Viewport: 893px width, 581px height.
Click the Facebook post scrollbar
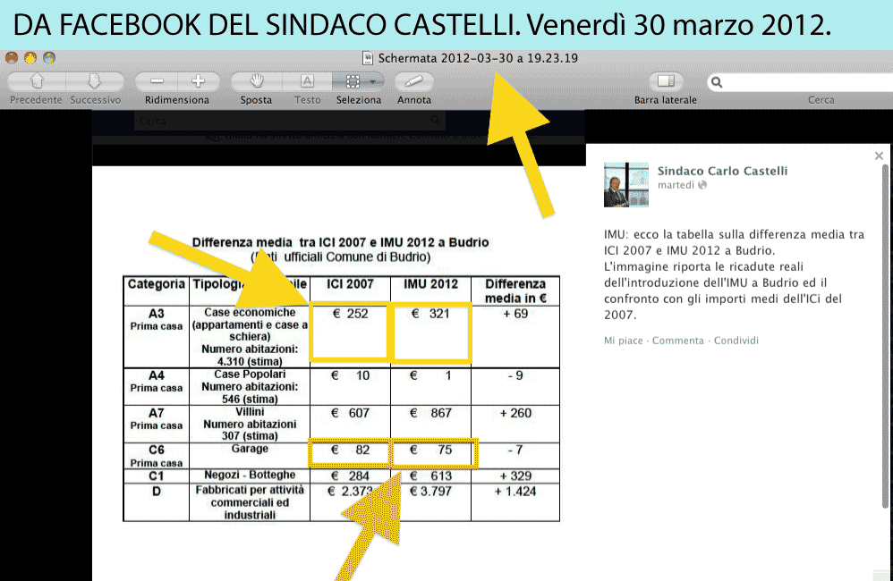884,336
